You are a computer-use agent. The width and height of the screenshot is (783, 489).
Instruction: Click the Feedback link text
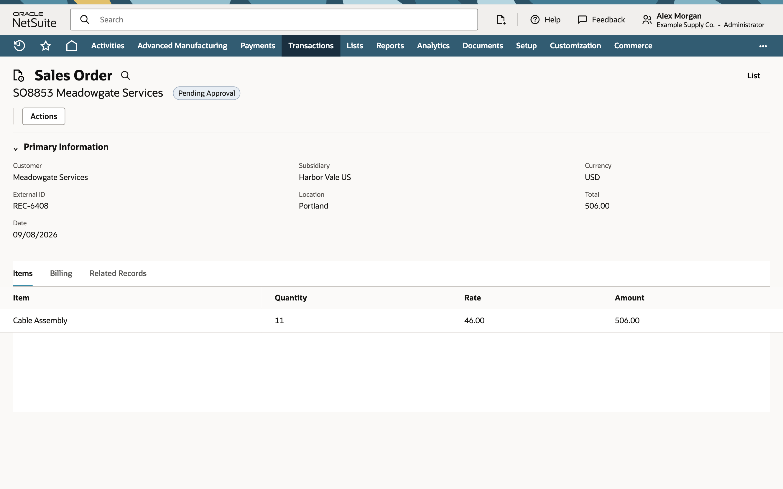coord(608,20)
